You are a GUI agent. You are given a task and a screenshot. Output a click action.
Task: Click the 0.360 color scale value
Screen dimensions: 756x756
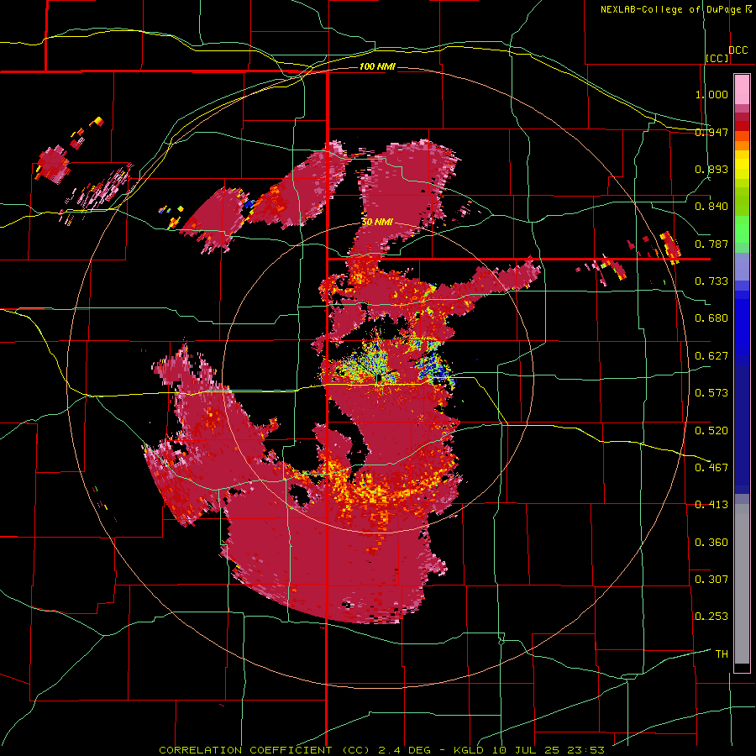711,543
